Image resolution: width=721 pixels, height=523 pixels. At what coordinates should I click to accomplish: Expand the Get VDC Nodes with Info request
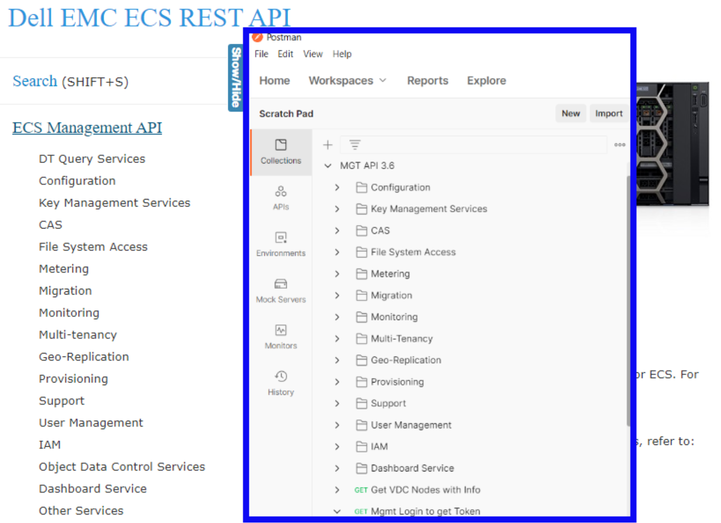[x=337, y=490]
